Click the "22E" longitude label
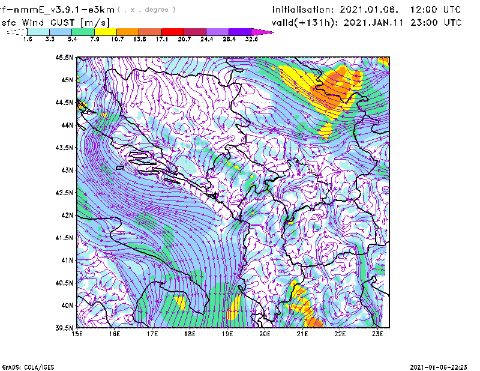The image size is (480, 371). [x=340, y=334]
